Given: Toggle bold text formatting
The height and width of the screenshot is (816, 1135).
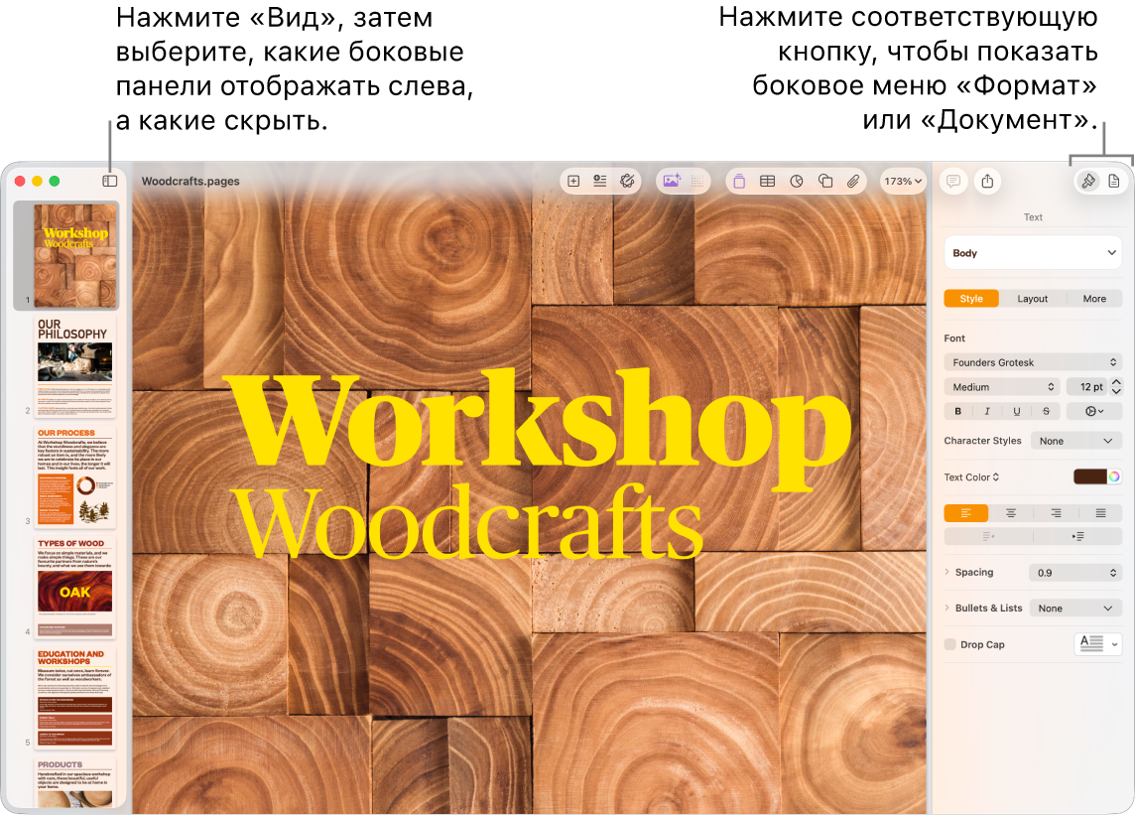Looking at the screenshot, I should coord(957,411).
